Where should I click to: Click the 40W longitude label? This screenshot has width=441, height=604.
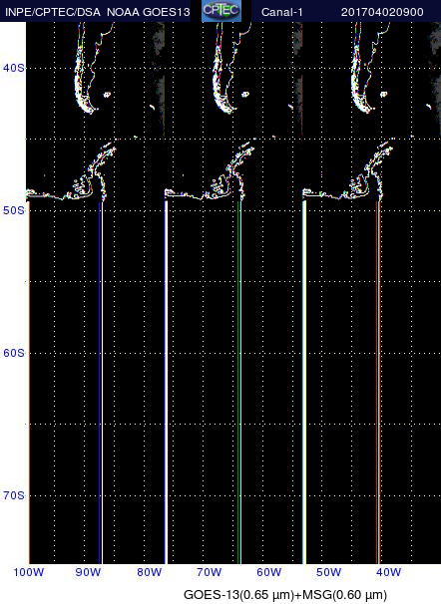[388, 572]
